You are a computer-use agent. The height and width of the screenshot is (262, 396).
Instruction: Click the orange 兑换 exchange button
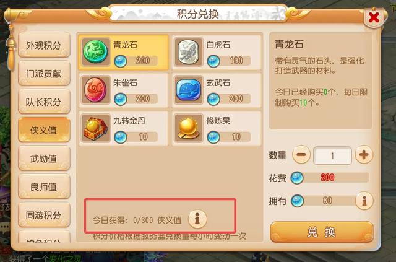pyautogui.click(x=322, y=232)
